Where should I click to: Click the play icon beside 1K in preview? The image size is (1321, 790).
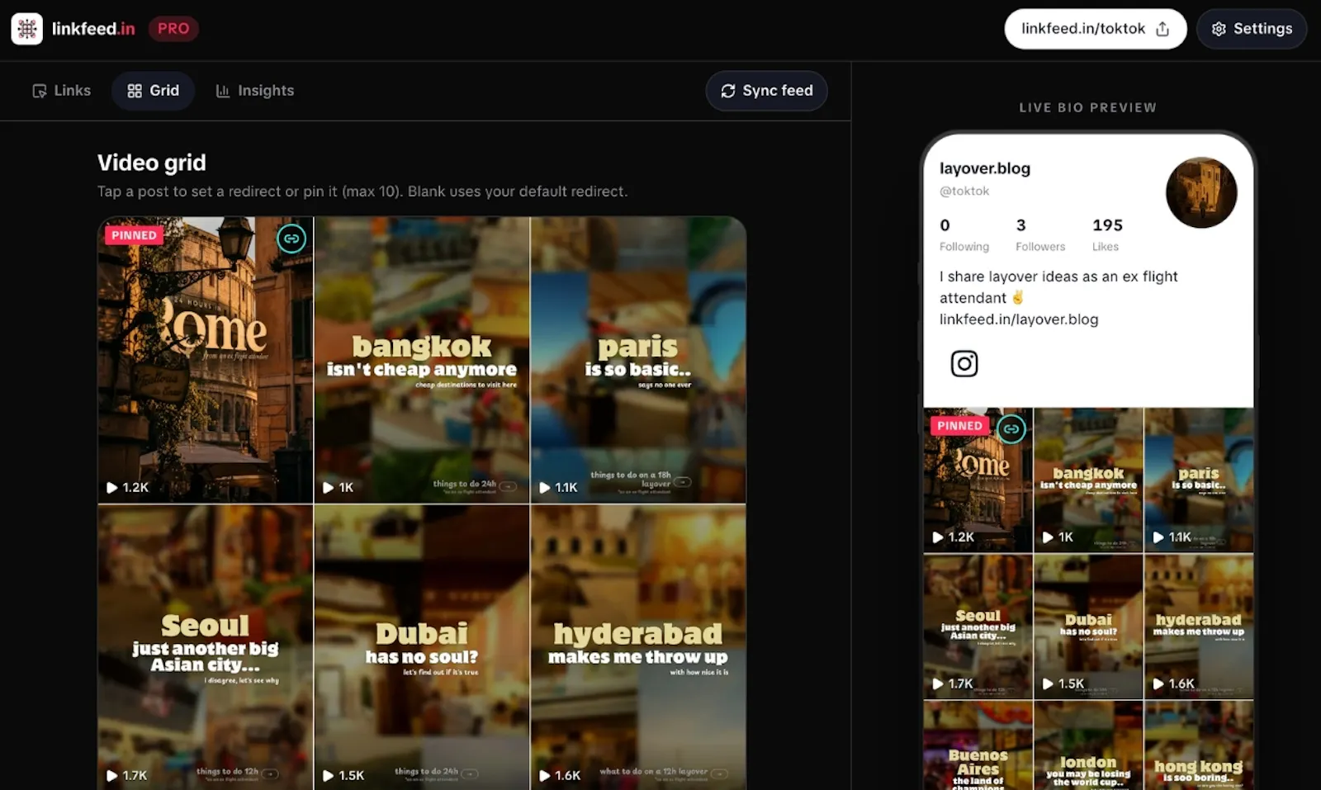tap(1048, 537)
